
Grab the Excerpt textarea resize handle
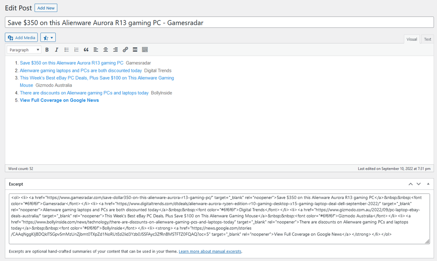click(x=427, y=242)
